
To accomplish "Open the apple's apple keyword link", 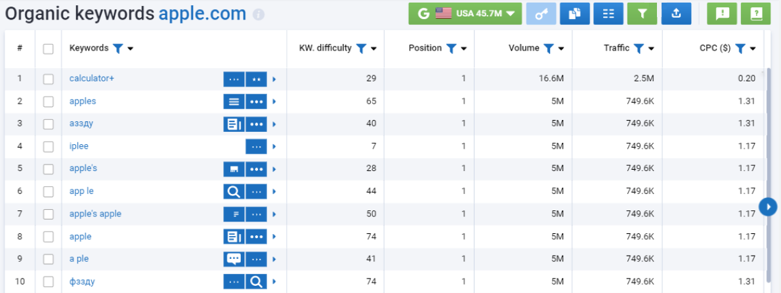I will tap(95, 214).
